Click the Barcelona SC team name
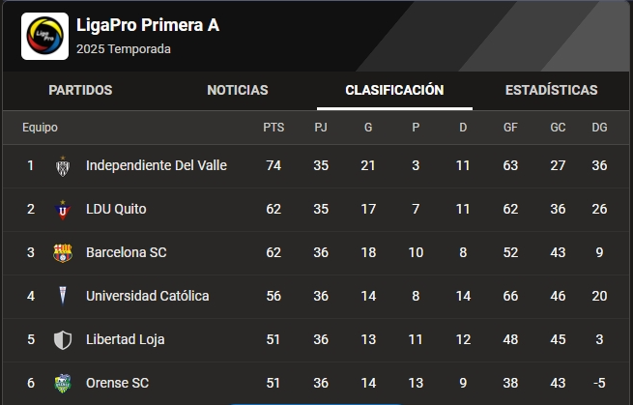 click(127, 252)
